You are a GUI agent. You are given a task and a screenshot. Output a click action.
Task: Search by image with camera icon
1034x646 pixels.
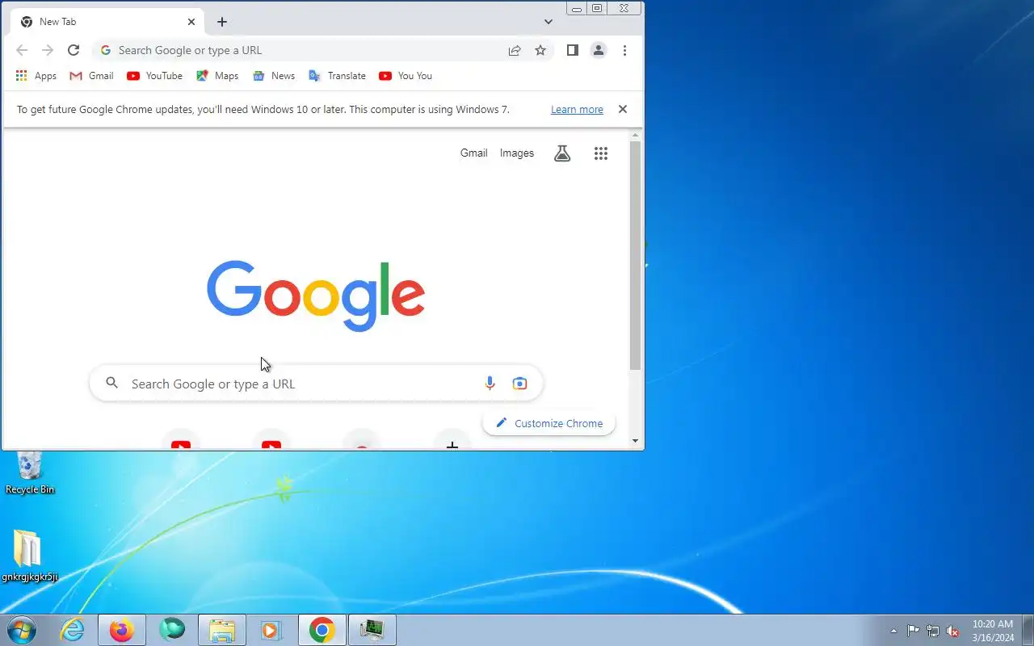click(520, 384)
